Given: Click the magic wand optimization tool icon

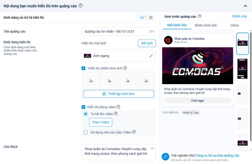Looking at the screenshot, I should coord(165,156).
